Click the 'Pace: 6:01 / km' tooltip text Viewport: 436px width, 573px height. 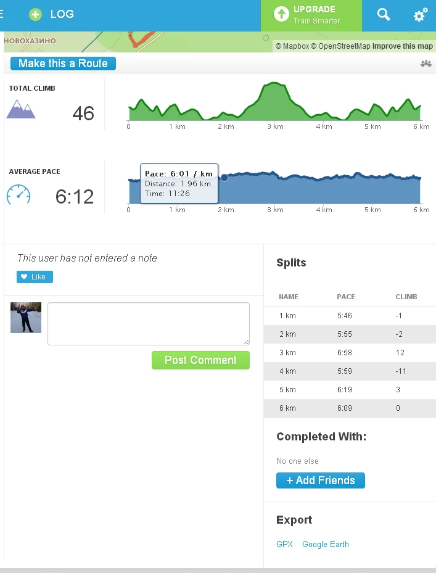click(x=179, y=173)
